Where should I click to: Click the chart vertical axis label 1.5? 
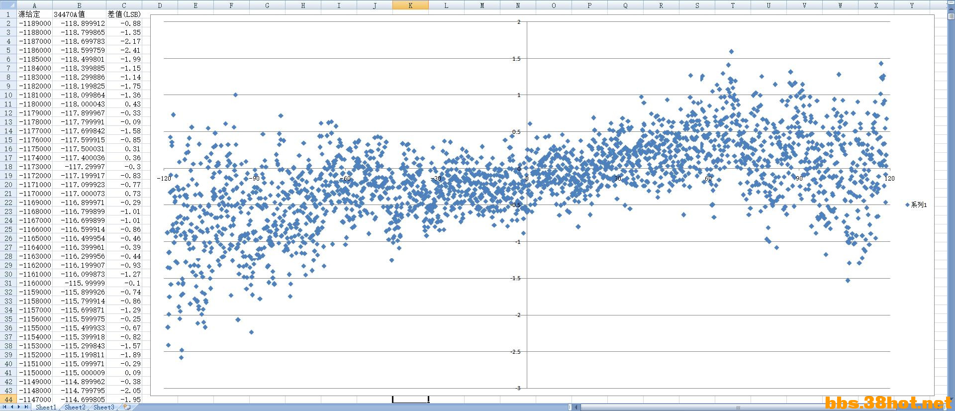516,59
